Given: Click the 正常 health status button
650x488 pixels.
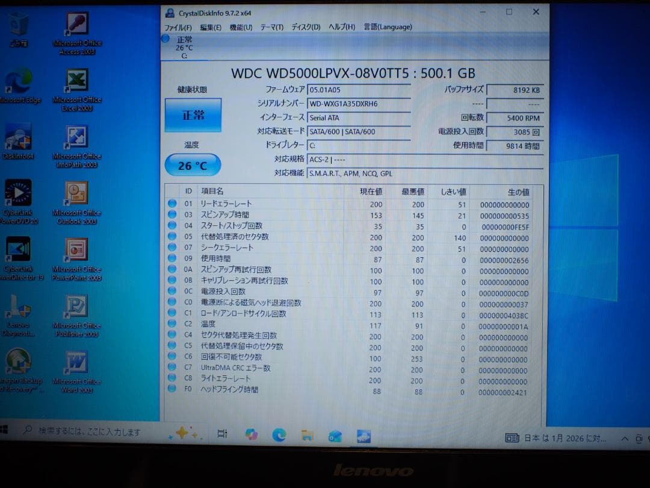Looking at the screenshot, I should click(x=193, y=115).
